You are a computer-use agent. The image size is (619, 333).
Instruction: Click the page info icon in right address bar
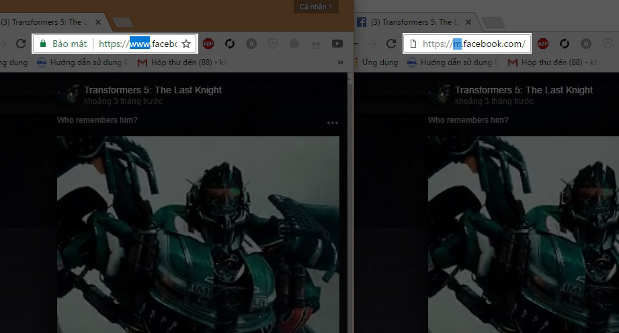tap(413, 44)
